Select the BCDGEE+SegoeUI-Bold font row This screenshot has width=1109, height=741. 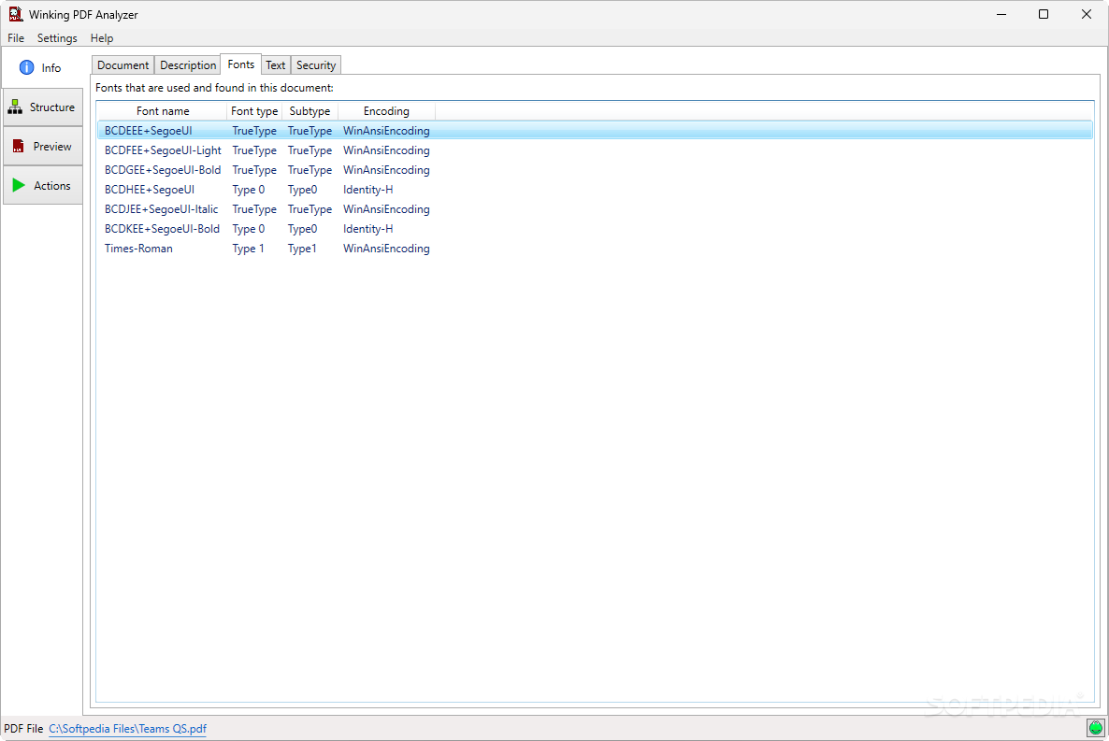point(595,170)
